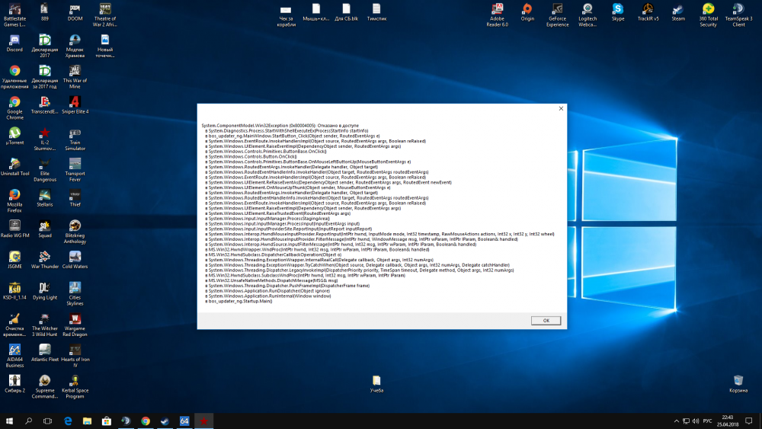Select the Корзина recycle bin icon
Screen dimensions: 762x429
coord(738,380)
